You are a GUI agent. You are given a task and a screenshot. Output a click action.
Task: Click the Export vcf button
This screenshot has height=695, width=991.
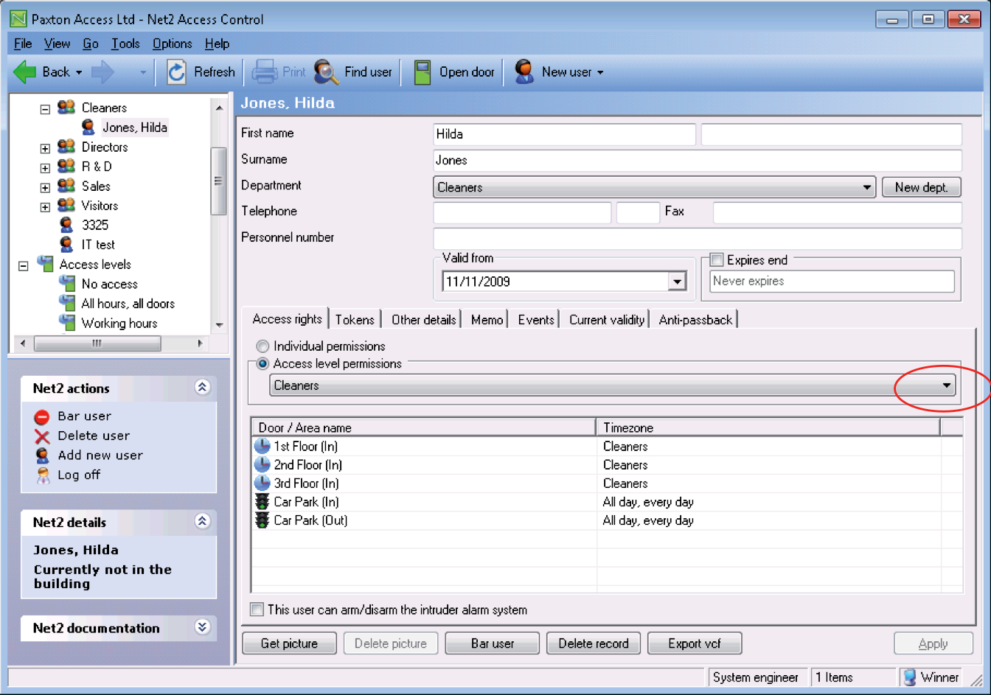pos(694,643)
